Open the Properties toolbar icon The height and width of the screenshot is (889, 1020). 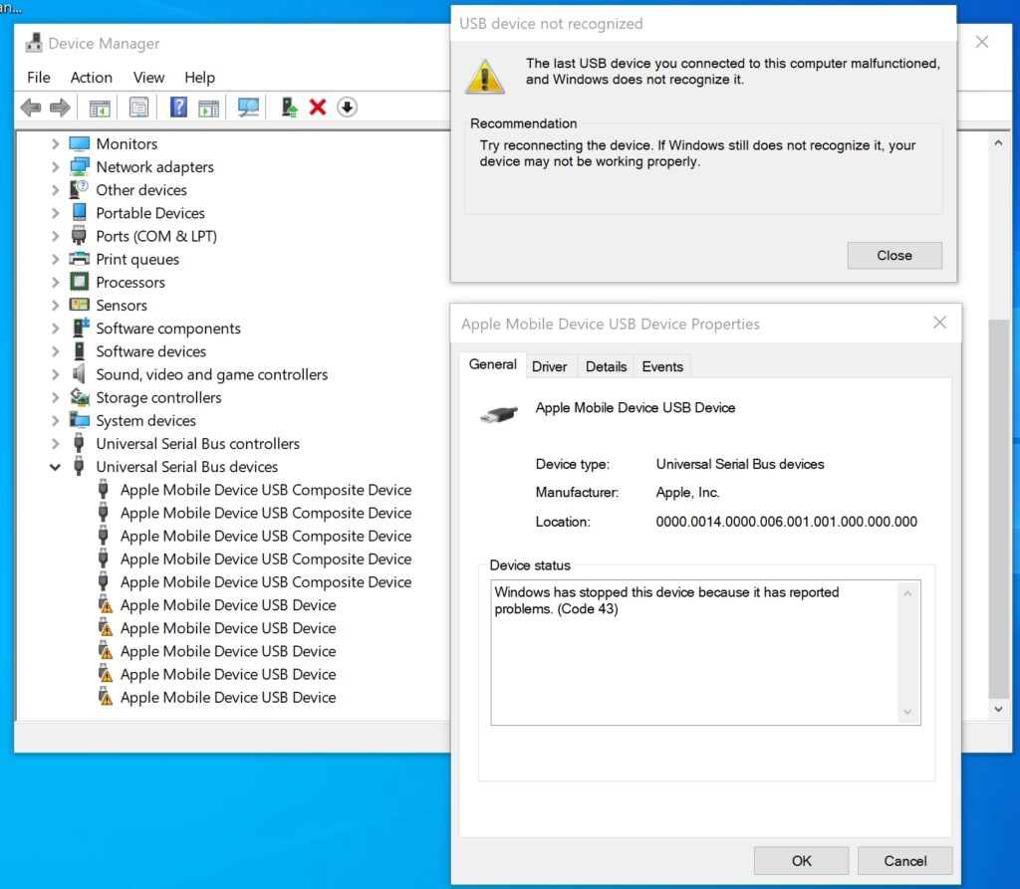138,108
